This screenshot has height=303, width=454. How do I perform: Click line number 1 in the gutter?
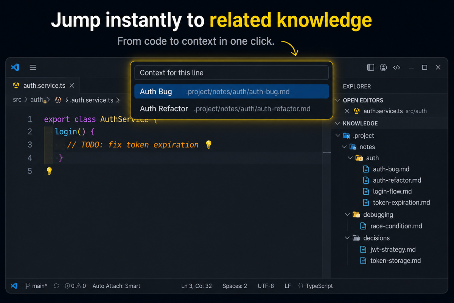point(30,119)
